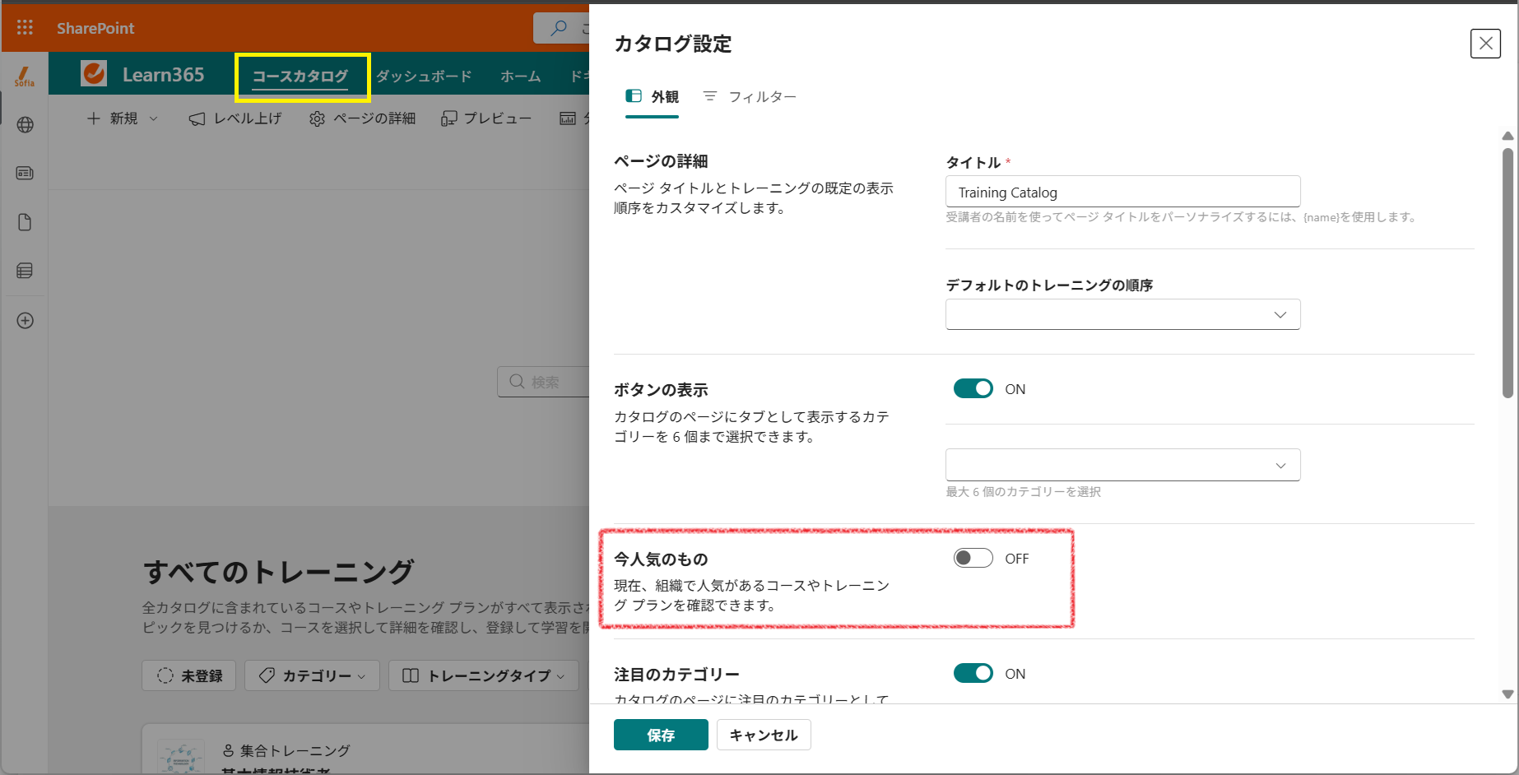1519x775 pixels.
Task: Click the 集合トレーニング course thumbnail
Action: click(181, 756)
